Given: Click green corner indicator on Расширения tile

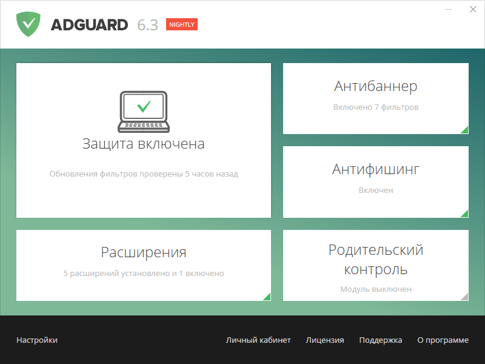Looking at the screenshot, I should click(x=267, y=297).
